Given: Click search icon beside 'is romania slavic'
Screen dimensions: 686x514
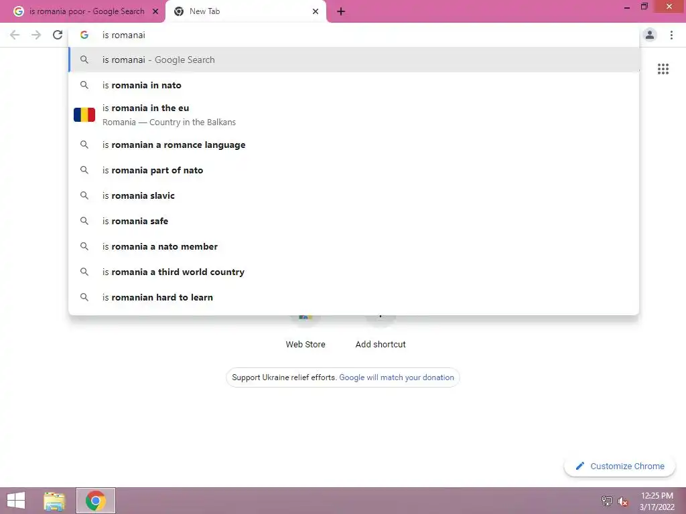Looking at the screenshot, I should point(84,195).
